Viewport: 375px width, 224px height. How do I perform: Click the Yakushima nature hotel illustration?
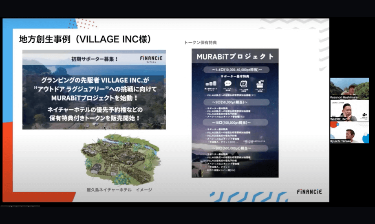[x=120, y=159]
